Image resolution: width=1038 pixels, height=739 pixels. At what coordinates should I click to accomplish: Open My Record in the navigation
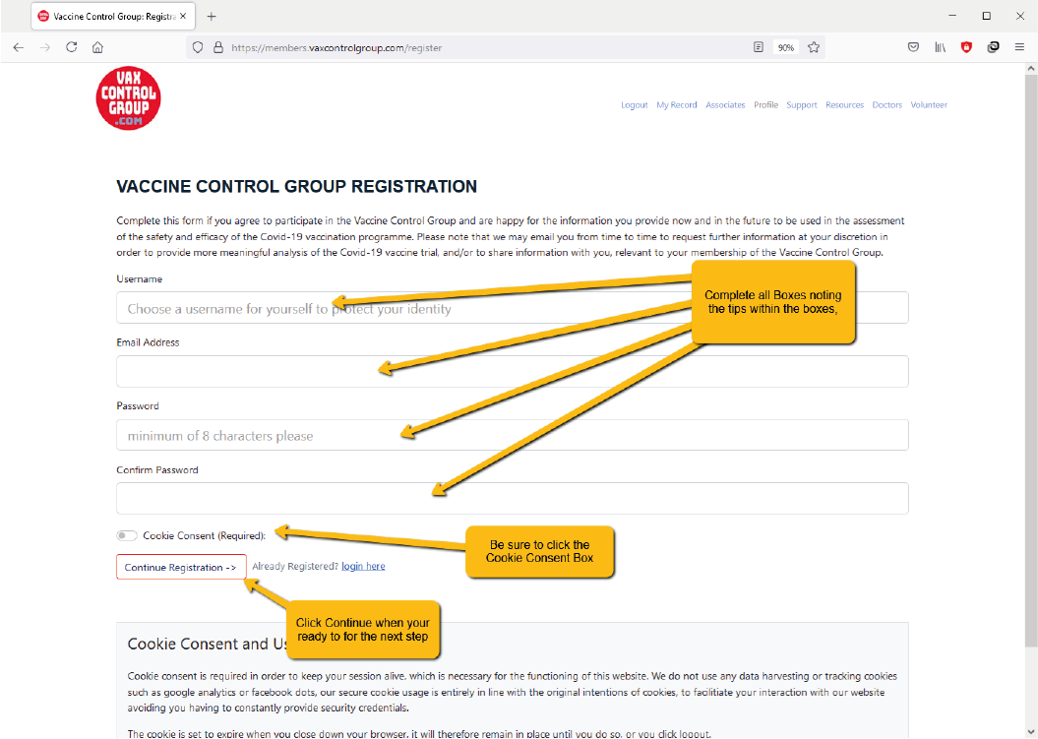(x=676, y=105)
